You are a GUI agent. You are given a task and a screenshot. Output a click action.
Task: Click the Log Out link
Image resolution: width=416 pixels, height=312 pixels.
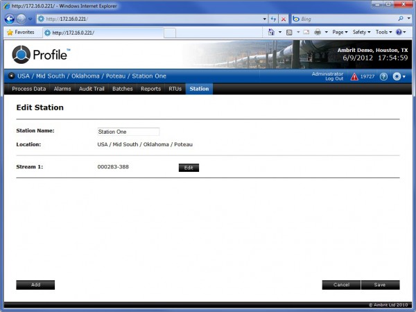point(334,79)
